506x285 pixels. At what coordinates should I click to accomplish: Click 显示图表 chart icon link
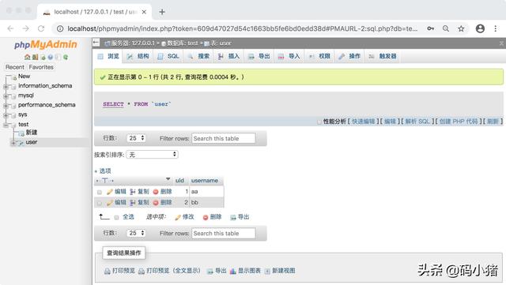[x=245, y=271]
